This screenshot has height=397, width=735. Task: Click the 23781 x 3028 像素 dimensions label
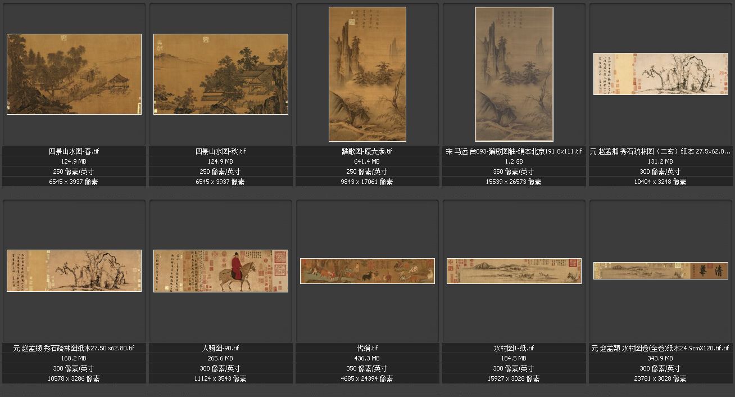(x=661, y=378)
